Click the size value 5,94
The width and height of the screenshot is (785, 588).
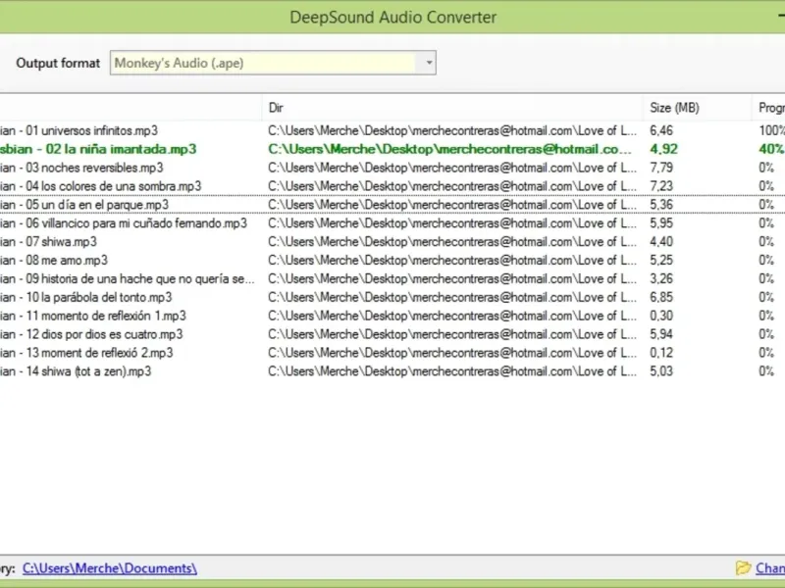(x=661, y=334)
